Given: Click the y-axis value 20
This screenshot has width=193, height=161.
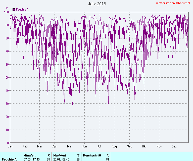Looking at the screenshot, I should point(7,117).
